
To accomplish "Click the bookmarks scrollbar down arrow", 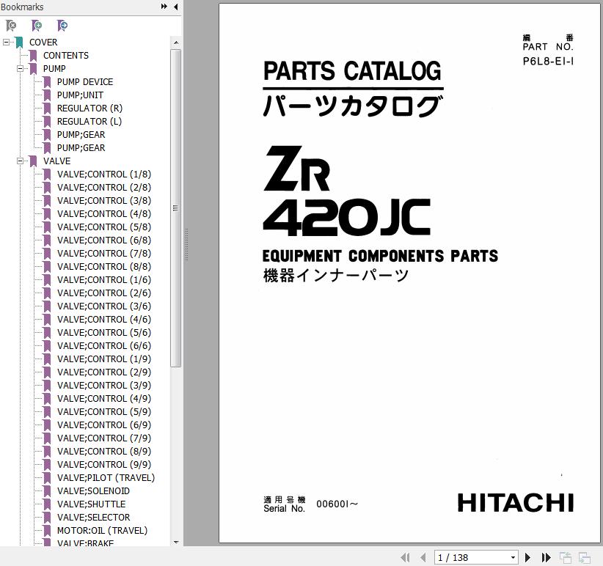I will (x=176, y=543).
